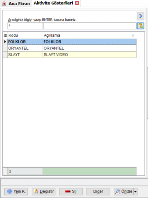Click the search field containing asterisk
This screenshot has height=198, width=148.
pos(25,26)
